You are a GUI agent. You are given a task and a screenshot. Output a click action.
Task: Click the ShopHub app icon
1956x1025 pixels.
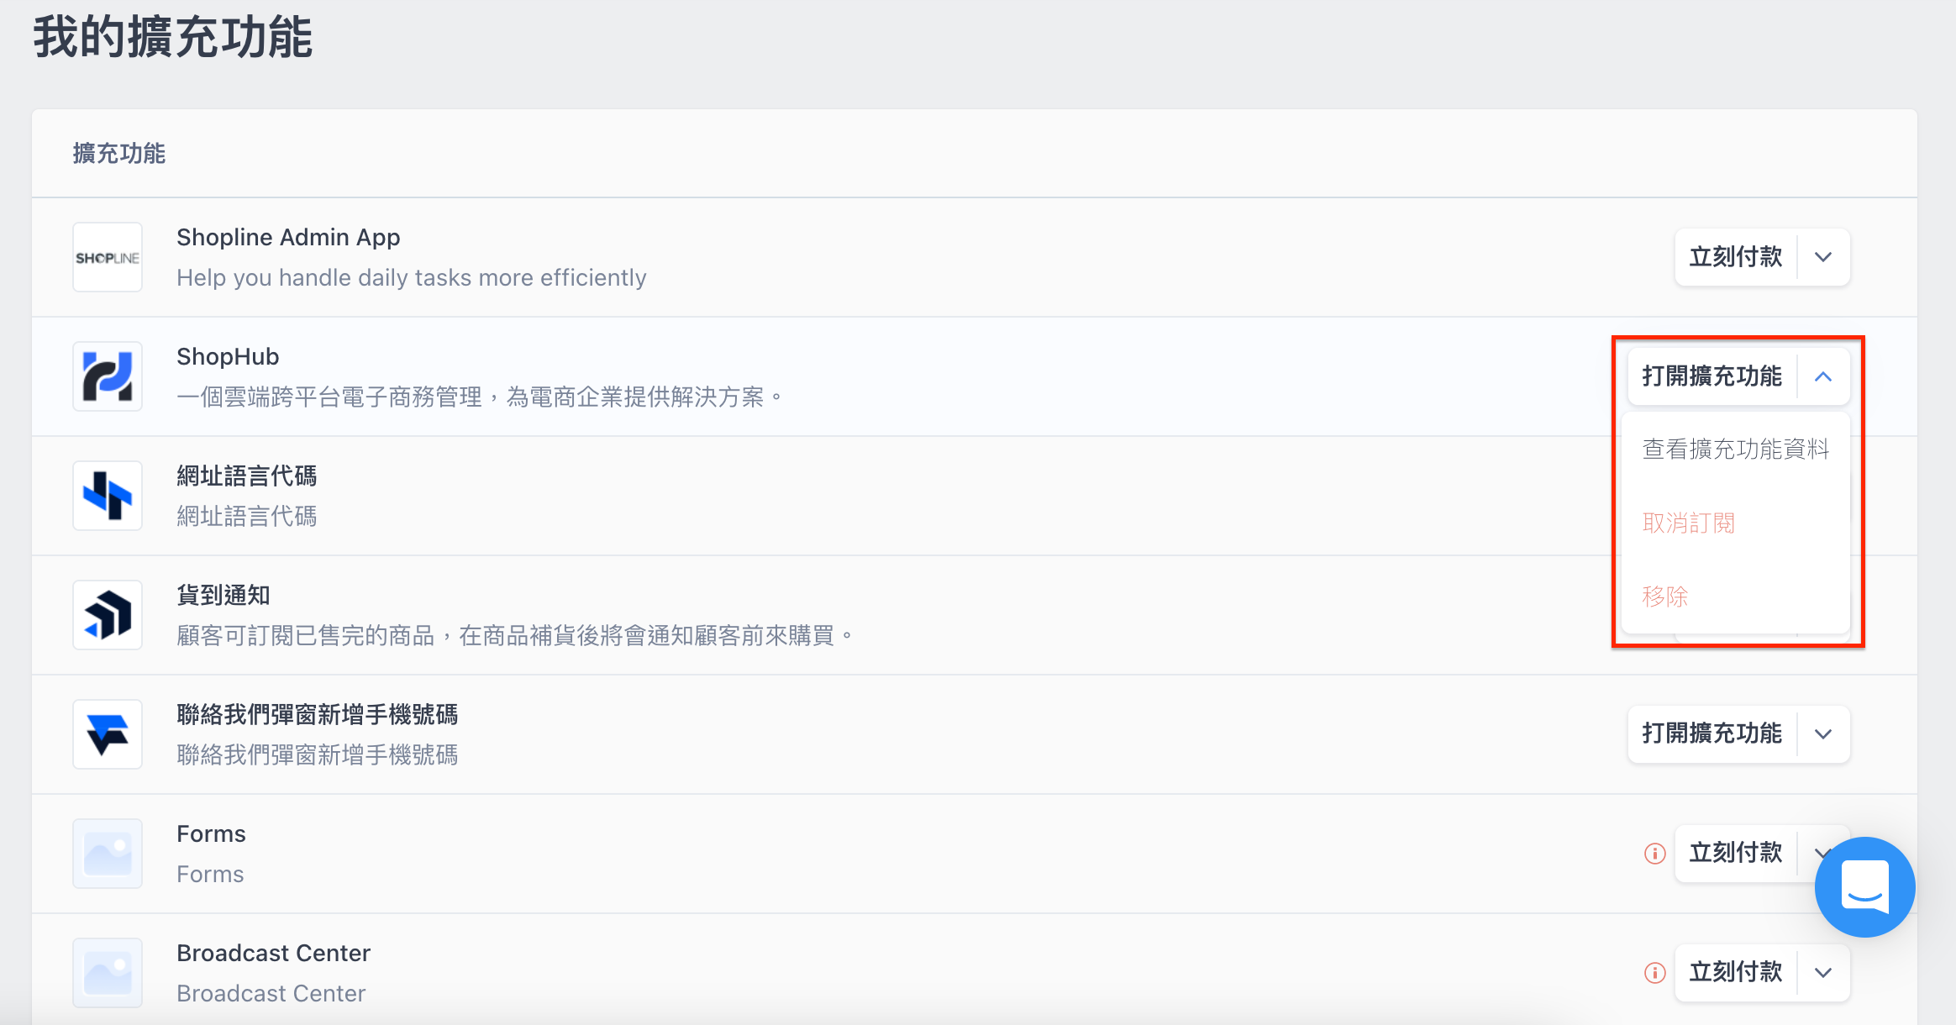pos(108,376)
